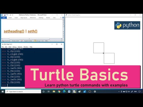143x107 pixels.
Task: Click the 100% zoom level button in Word
Action: [46, 41]
